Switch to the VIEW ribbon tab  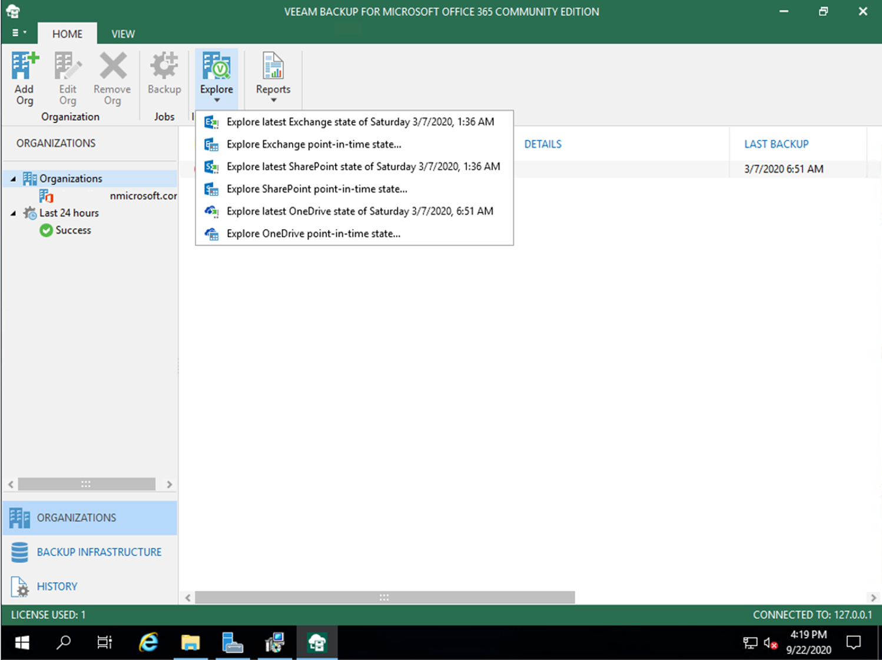pos(123,34)
